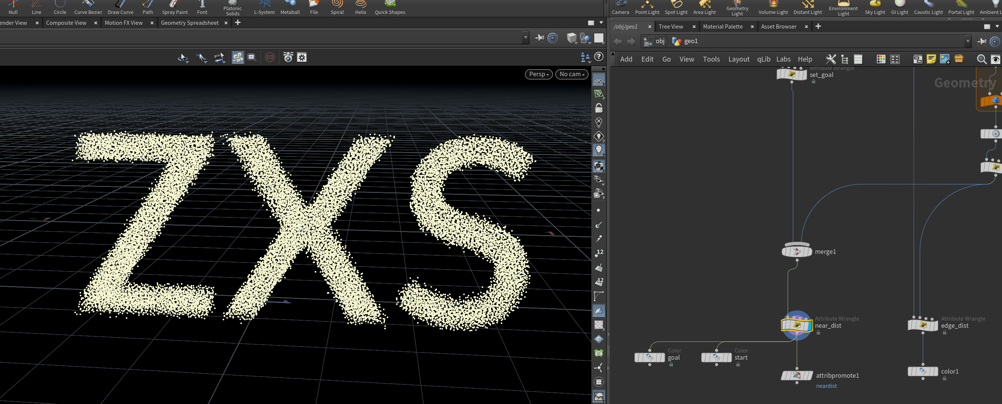Open the network view search magnifier
This screenshot has height=404, width=1002.
tap(981, 59)
